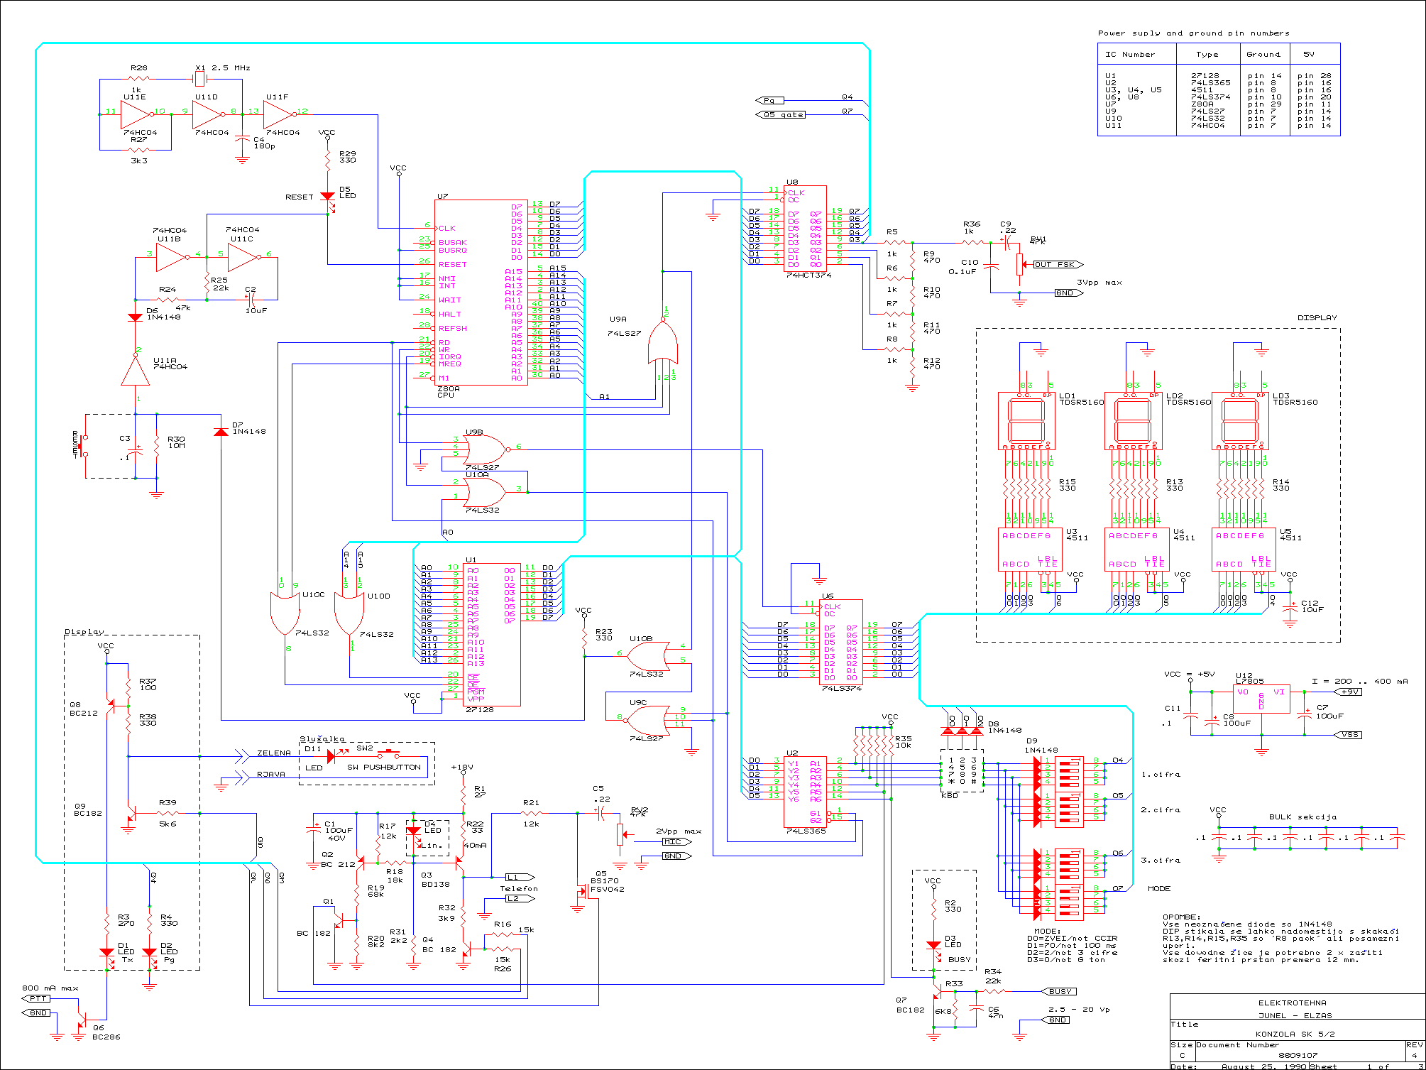Select the LD1 seven-segment display
The image size is (1426, 1070).
pos(1026,420)
